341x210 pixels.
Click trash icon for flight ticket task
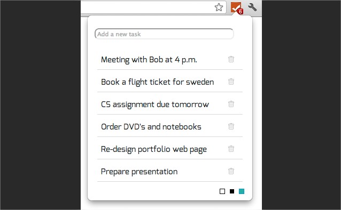pos(231,82)
